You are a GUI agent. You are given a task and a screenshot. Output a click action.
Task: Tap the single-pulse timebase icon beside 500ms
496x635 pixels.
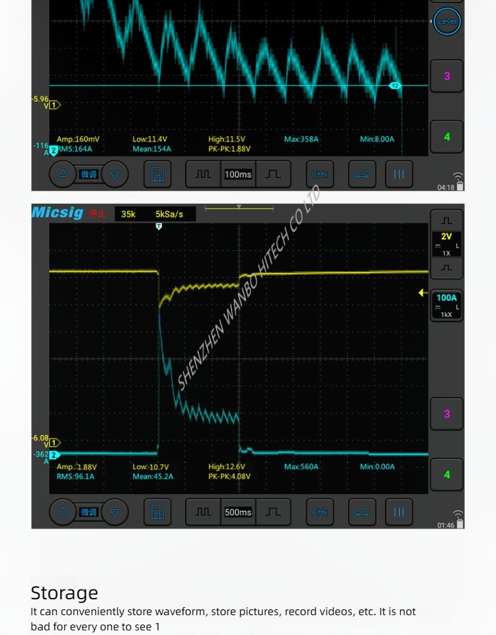coord(273,512)
